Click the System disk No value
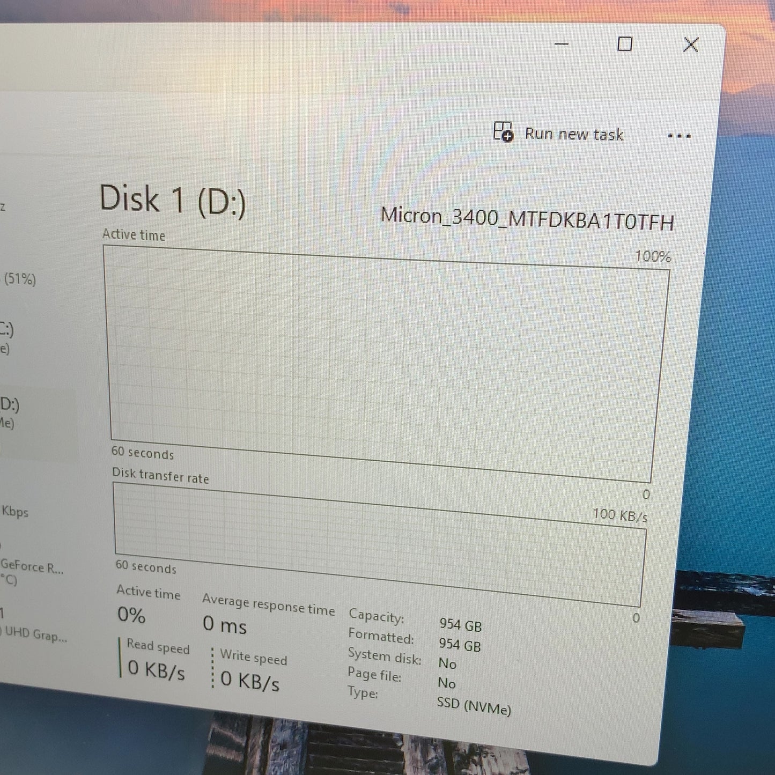 pyautogui.click(x=447, y=663)
